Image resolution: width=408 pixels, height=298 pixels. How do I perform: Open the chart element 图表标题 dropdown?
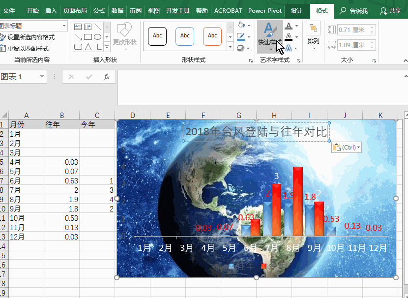(x=64, y=26)
